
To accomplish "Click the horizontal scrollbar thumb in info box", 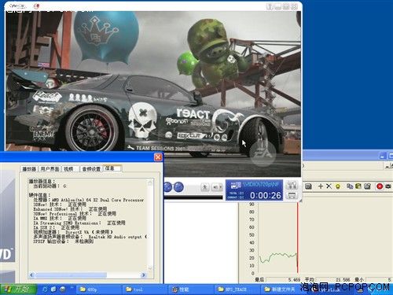I will 72,275.
